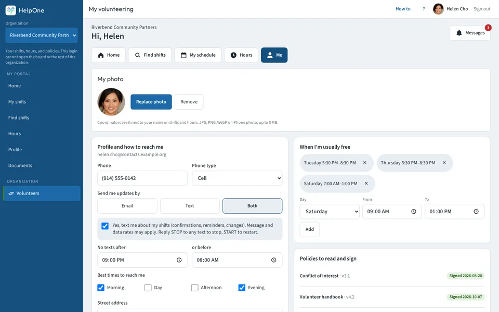
Task: Open the Organization dropdown in sidebar
Action: click(x=42, y=35)
